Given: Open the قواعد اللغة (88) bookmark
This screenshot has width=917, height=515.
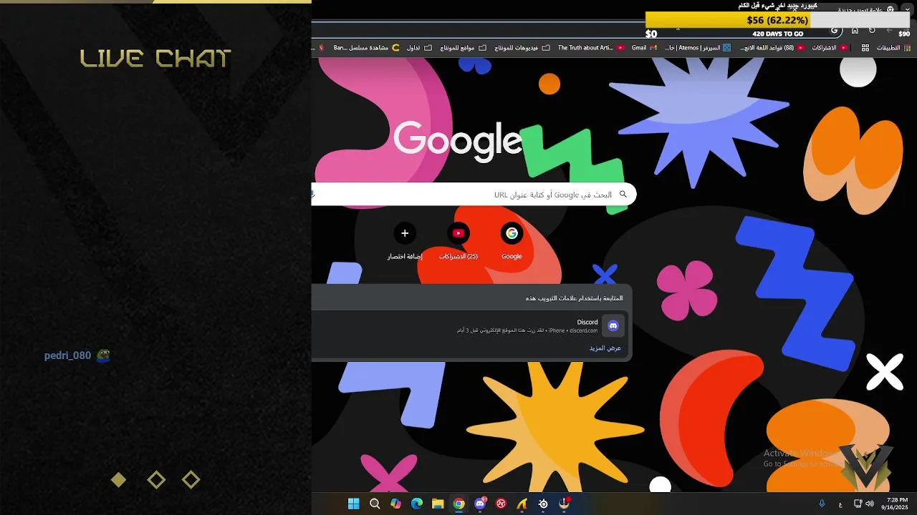Looking at the screenshot, I should (771, 48).
